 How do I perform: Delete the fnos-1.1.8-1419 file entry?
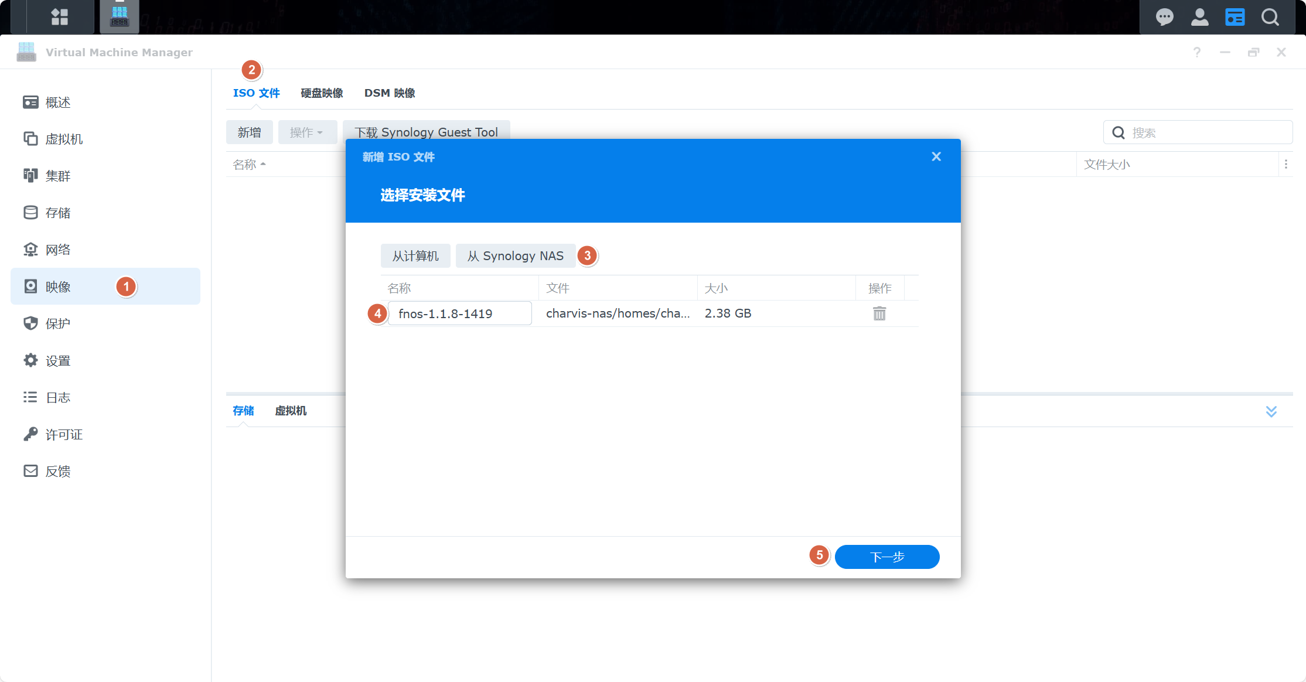point(879,313)
